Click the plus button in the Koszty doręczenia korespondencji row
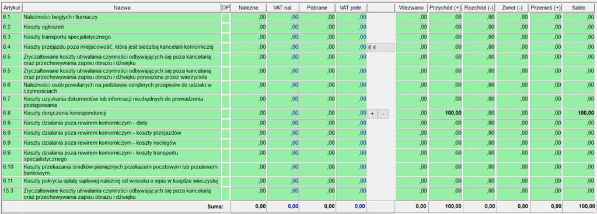597x214 pixels. (x=372, y=114)
